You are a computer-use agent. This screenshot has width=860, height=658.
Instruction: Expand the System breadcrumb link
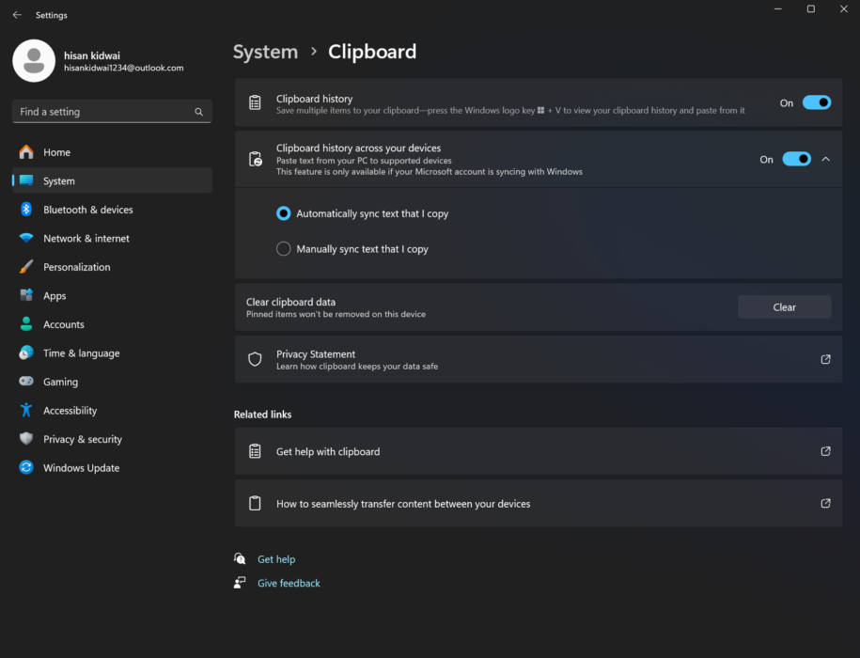pyautogui.click(x=265, y=52)
